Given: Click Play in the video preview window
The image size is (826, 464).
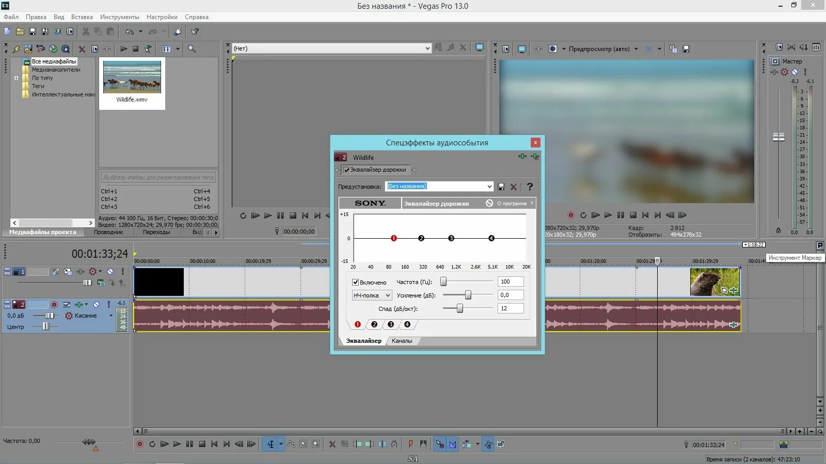Looking at the screenshot, I should coord(608,215).
